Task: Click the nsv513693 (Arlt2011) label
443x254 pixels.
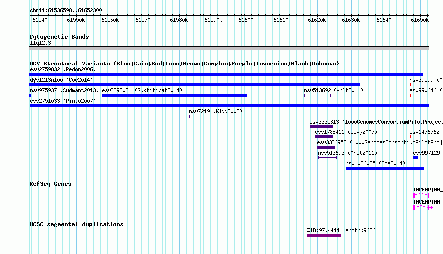Action: coord(347,153)
